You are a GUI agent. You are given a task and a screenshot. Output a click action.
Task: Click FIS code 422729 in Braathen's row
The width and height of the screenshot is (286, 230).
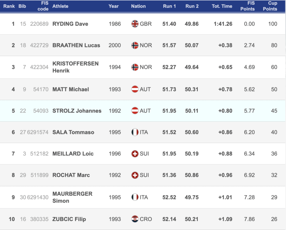pos(39,45)
